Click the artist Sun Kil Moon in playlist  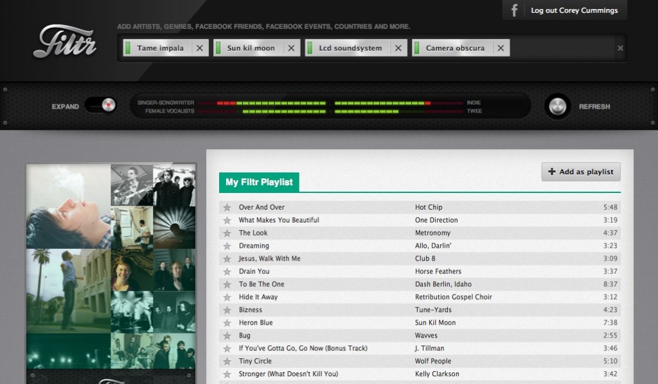coord(435,323)
